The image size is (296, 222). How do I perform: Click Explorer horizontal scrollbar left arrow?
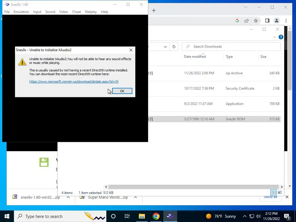coord(106,187)
